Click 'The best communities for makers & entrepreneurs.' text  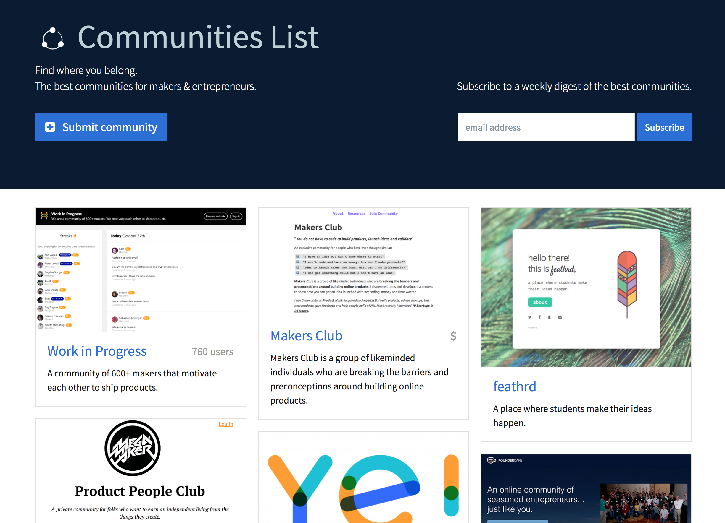pyautogui.click(x=146, y=86)
